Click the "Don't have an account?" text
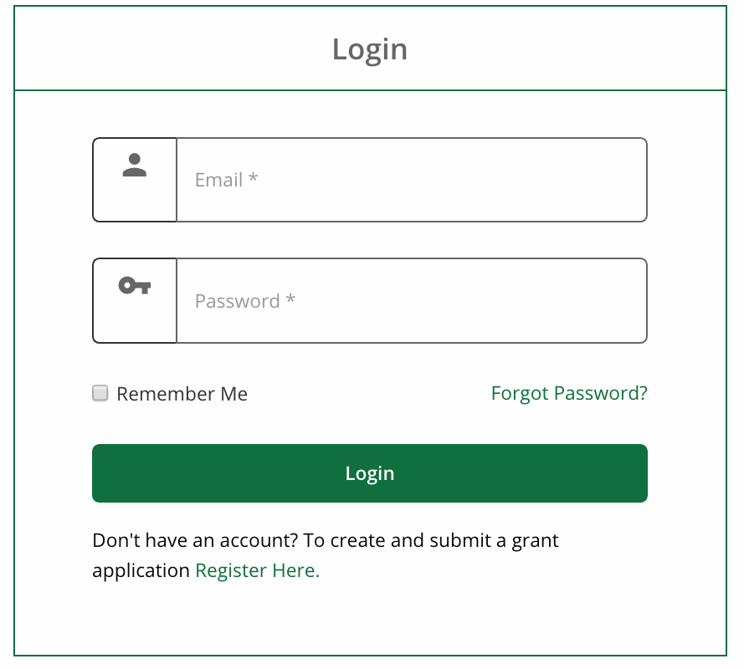The width and height of the screenshot is (744, 669). pyautogui.click(x=195, y=540)
